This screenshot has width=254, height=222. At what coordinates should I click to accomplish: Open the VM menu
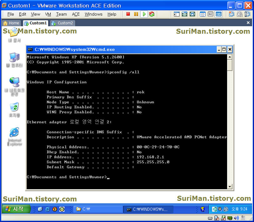[48, 14]
